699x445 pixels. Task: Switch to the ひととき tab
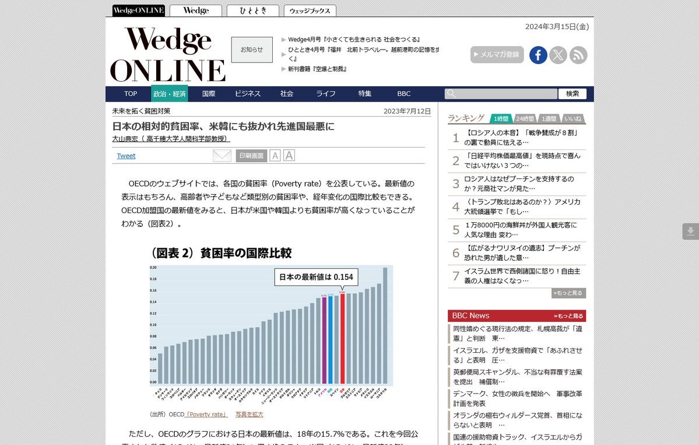pyautogui.click(x=253, y=10)
